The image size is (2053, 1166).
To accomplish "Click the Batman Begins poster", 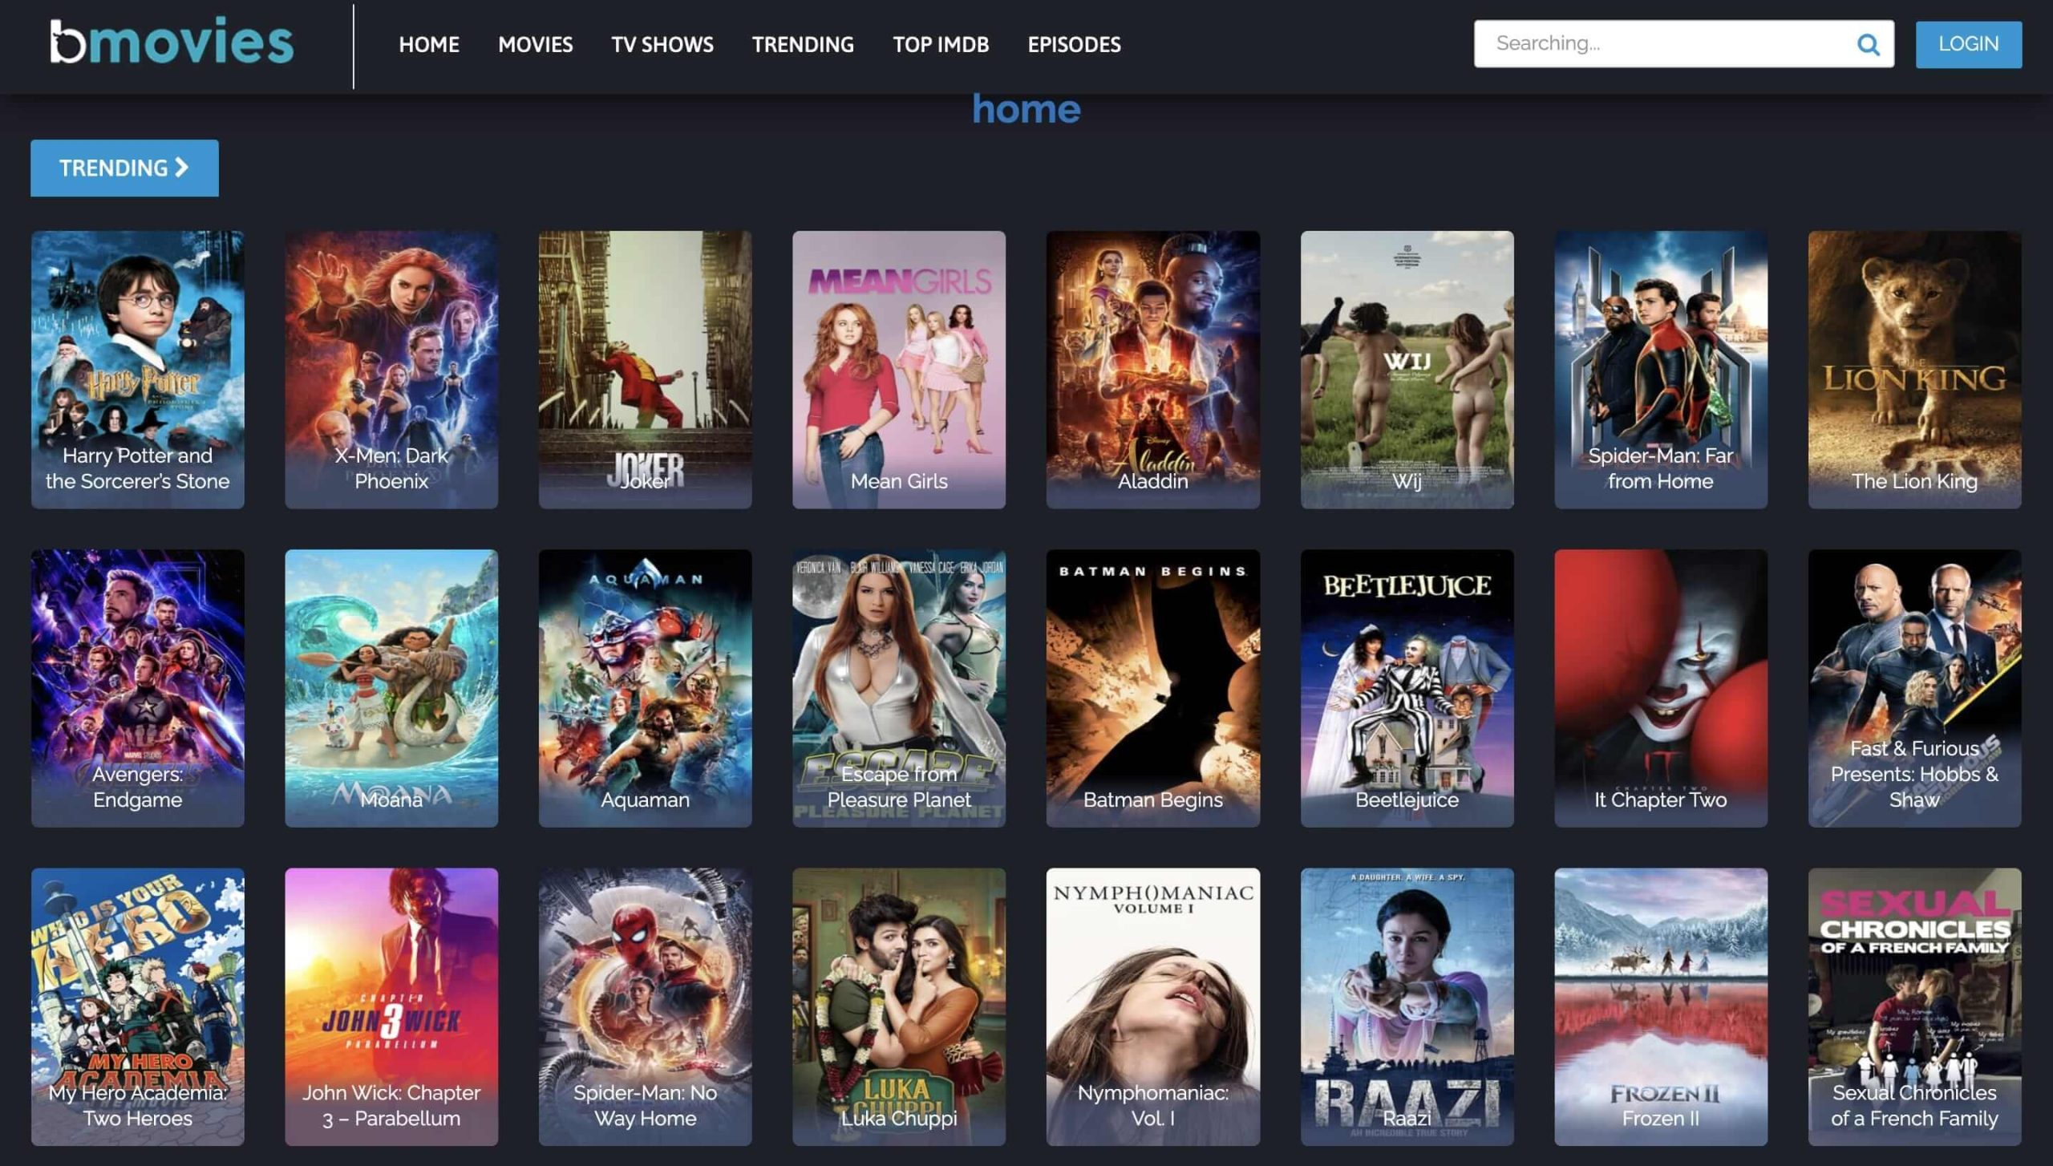I will pos(1152,687).
